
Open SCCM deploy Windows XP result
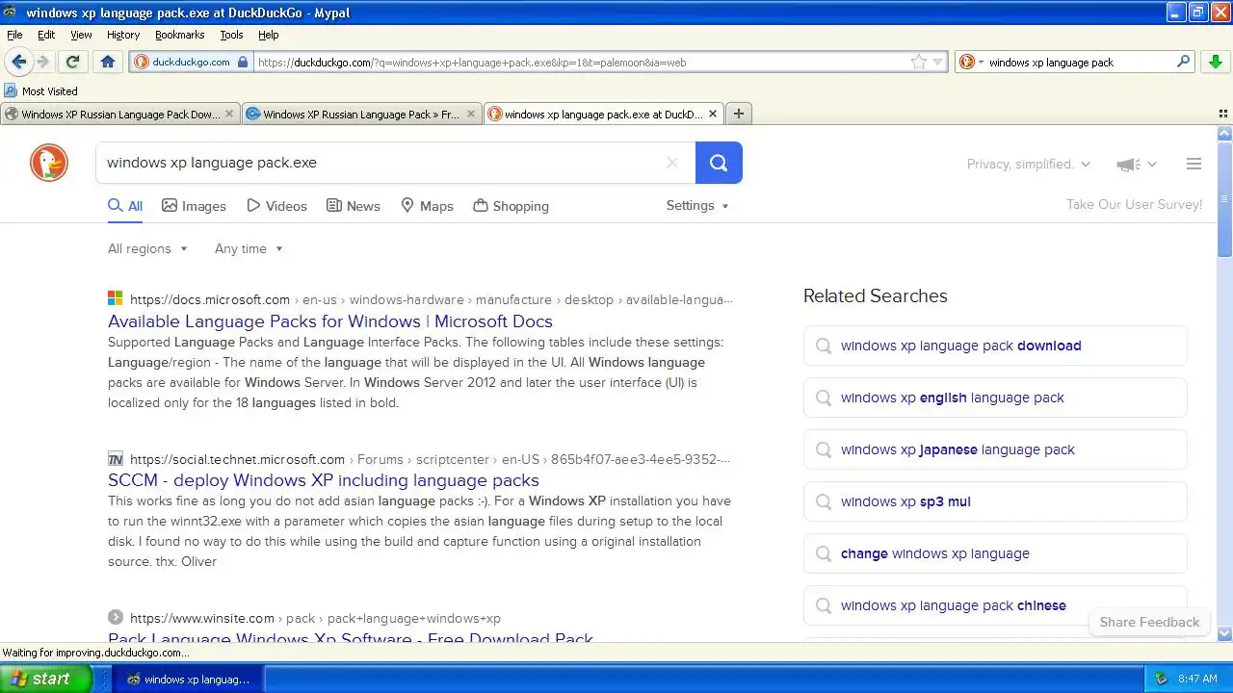pyautogui.click(x=324, y=480)
